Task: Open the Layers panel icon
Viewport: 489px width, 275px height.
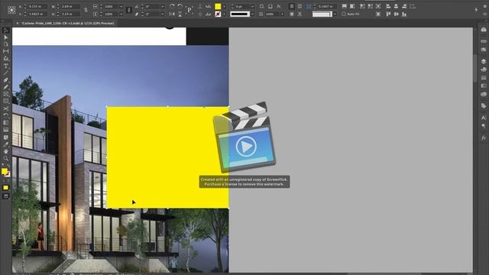Action: [x=484, y=61]
